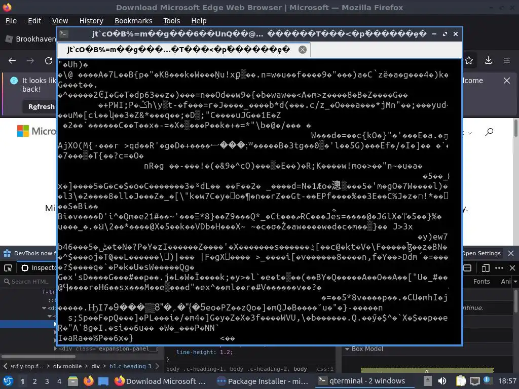Click the search magnifier on the Microsoft page

489,132
